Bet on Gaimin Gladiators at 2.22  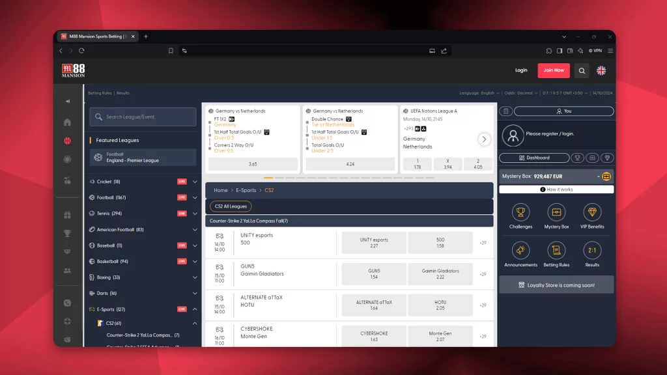click(440, 274)
